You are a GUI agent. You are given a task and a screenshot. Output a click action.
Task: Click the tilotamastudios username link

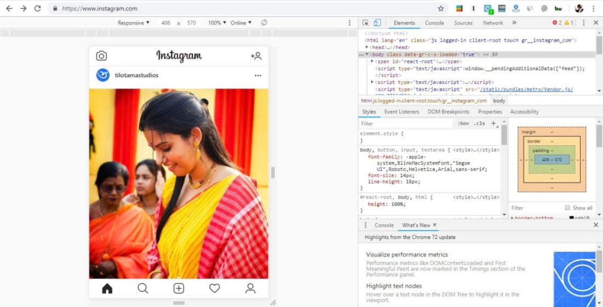136,75
